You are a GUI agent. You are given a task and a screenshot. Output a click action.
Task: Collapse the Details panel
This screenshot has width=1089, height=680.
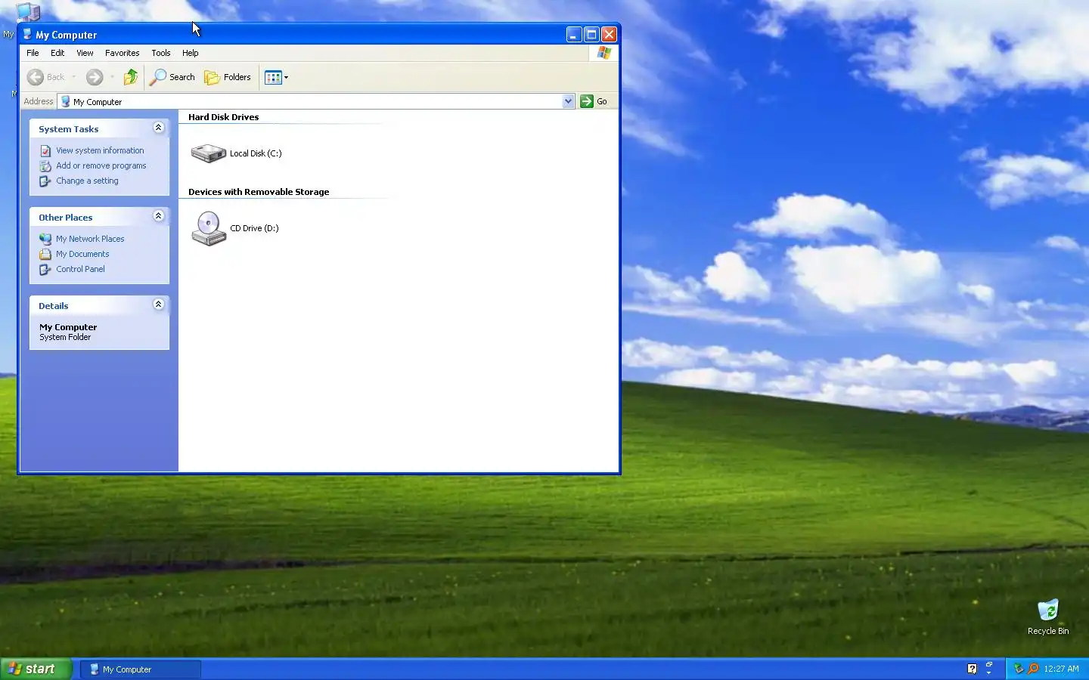[158, 304]
